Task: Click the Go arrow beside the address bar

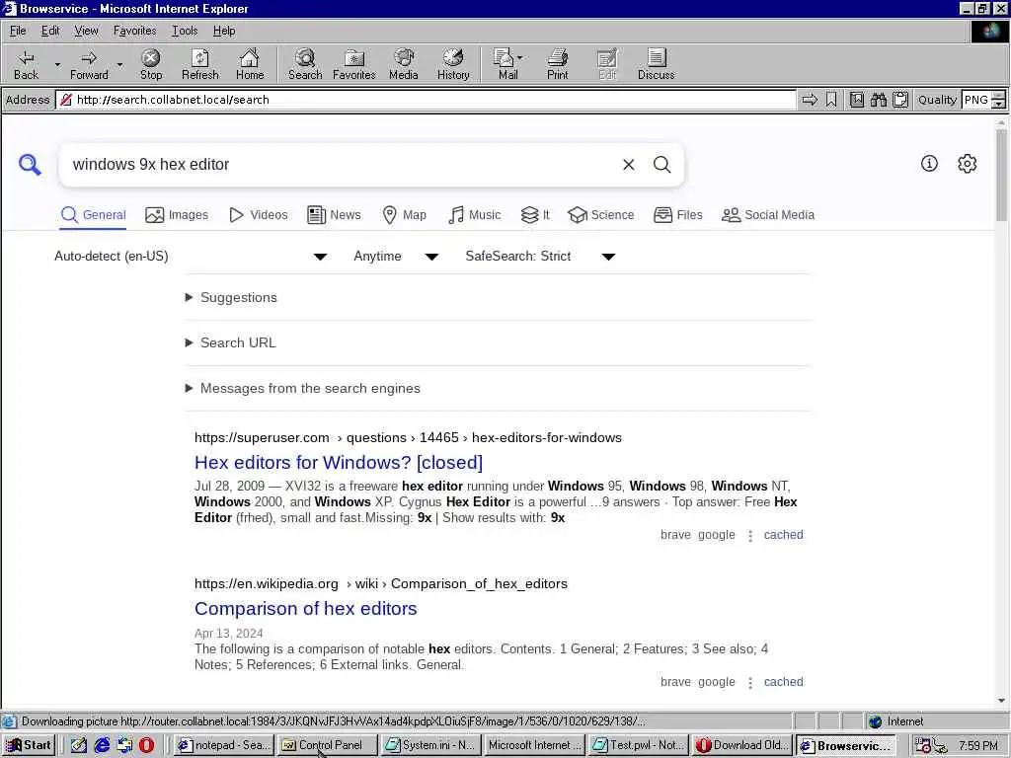Action: coord(810,100)
